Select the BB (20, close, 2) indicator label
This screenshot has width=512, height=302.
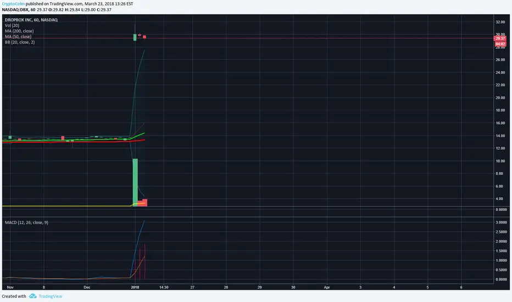click(x=20, y=42)
